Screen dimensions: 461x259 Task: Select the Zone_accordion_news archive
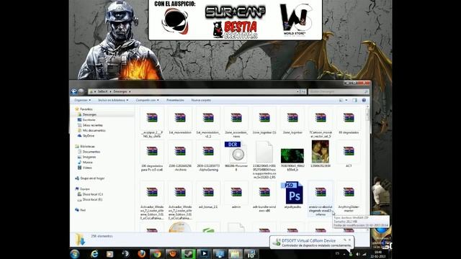click(236, 122)
